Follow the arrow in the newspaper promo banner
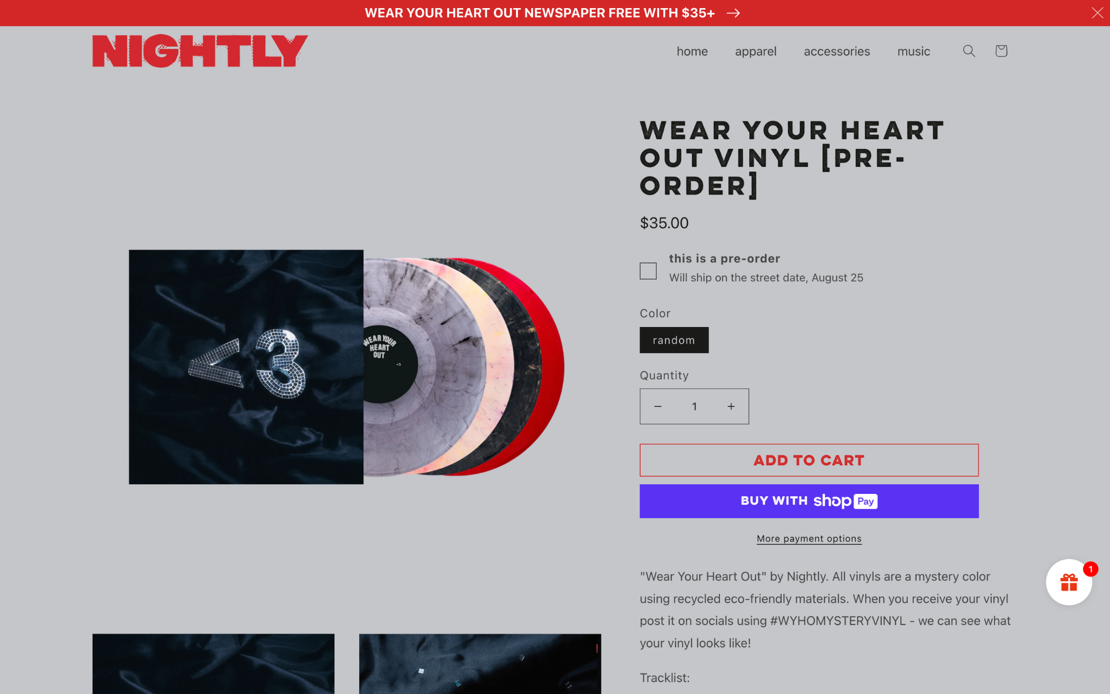Image resolution: width=1110 pixels, height=694 pixels. 733,13
